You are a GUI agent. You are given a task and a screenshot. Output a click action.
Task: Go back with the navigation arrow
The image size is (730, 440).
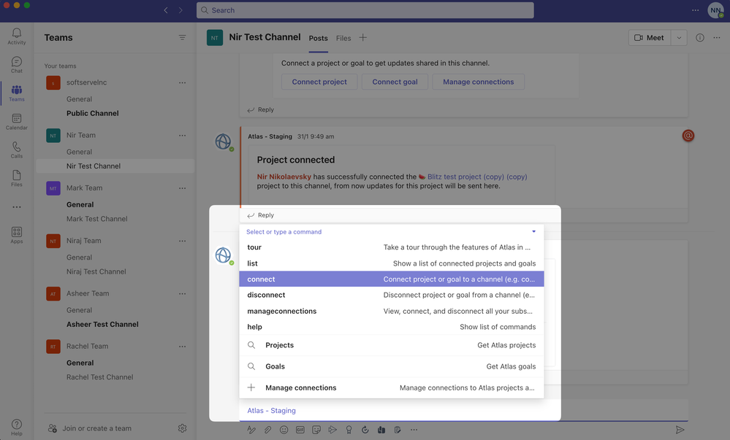tap(166, 10)
